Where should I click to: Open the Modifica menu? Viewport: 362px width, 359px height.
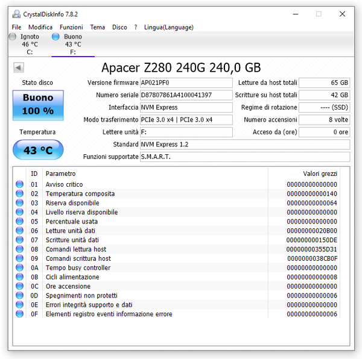click(x=40, y=27)
